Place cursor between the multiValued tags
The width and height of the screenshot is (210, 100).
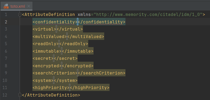coord(67,36)
